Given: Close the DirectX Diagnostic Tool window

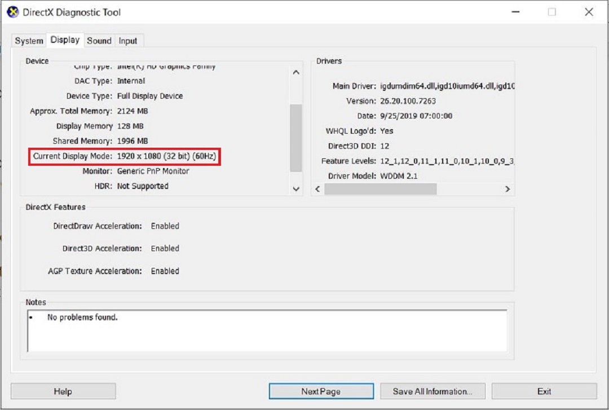Looking at the screenshot, I should click(589, 12).
